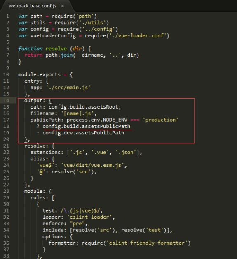Click module.exports on line 10

point(39,74)
